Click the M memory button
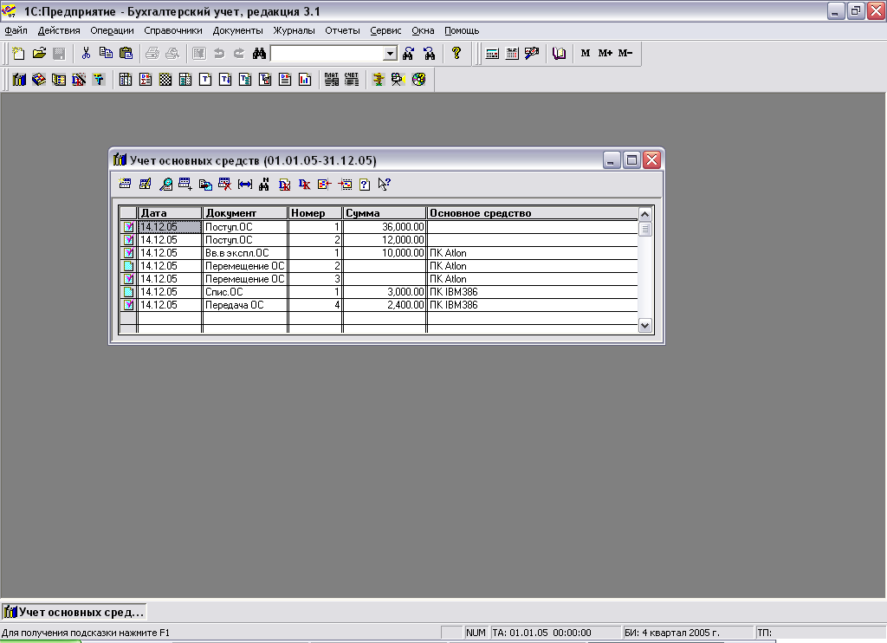 click(x=586, y=53)
